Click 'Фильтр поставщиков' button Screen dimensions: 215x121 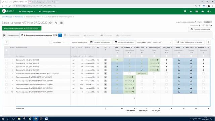pos(124,42)
